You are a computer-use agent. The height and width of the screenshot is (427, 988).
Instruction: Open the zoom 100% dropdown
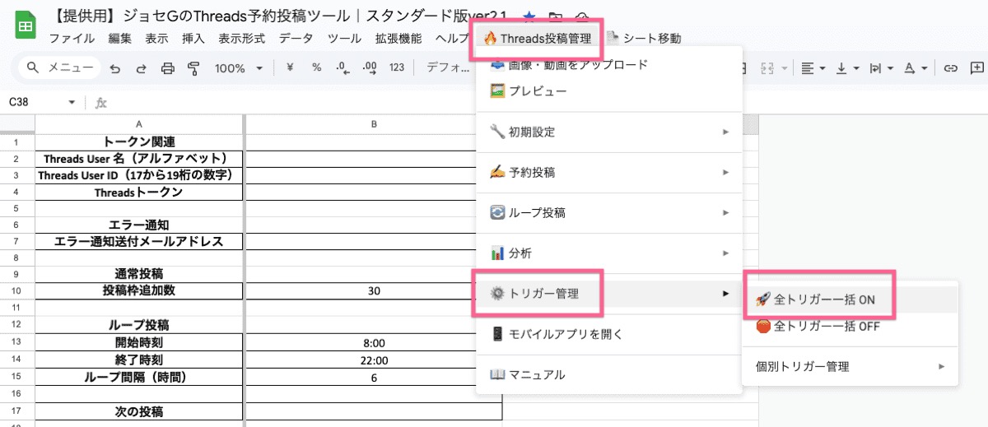point(239,68)
